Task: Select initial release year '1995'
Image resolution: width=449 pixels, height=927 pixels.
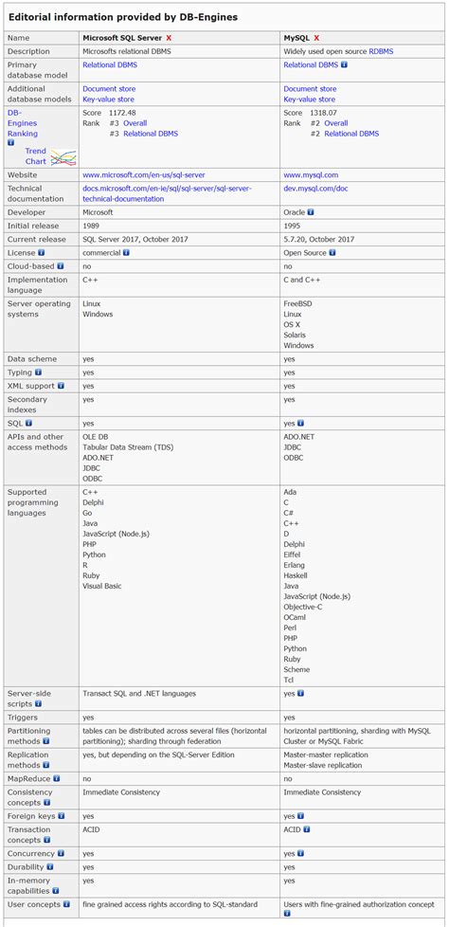Action: 292,226
